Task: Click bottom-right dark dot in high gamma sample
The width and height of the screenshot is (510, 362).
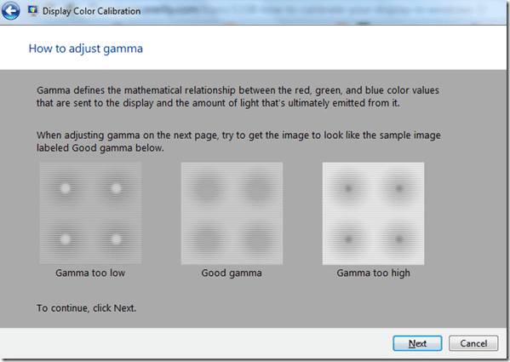Action: pyautogui.click(x=398, y=239)
